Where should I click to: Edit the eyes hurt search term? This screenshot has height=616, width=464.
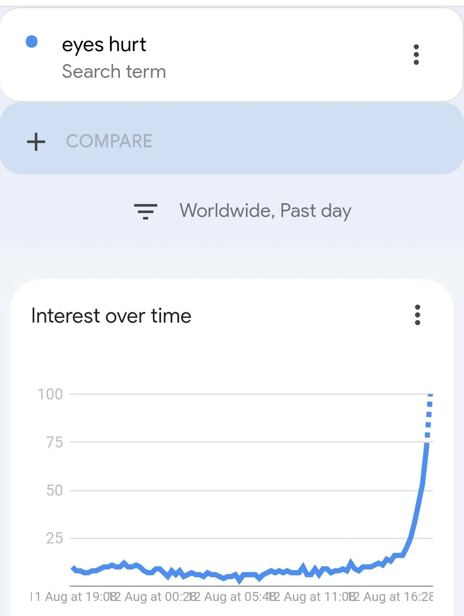pos(104,45)
